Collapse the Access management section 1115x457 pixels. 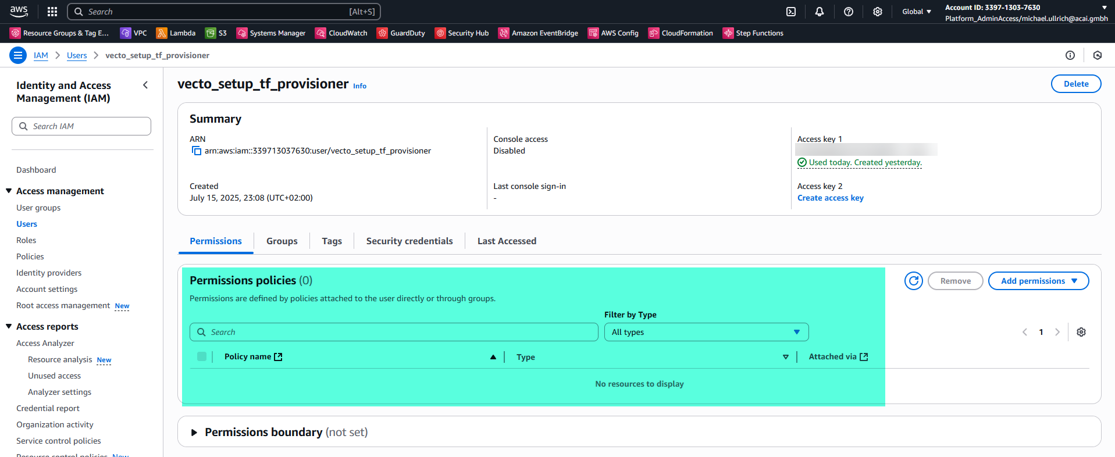pyautogui.click(x=9, y=191)
